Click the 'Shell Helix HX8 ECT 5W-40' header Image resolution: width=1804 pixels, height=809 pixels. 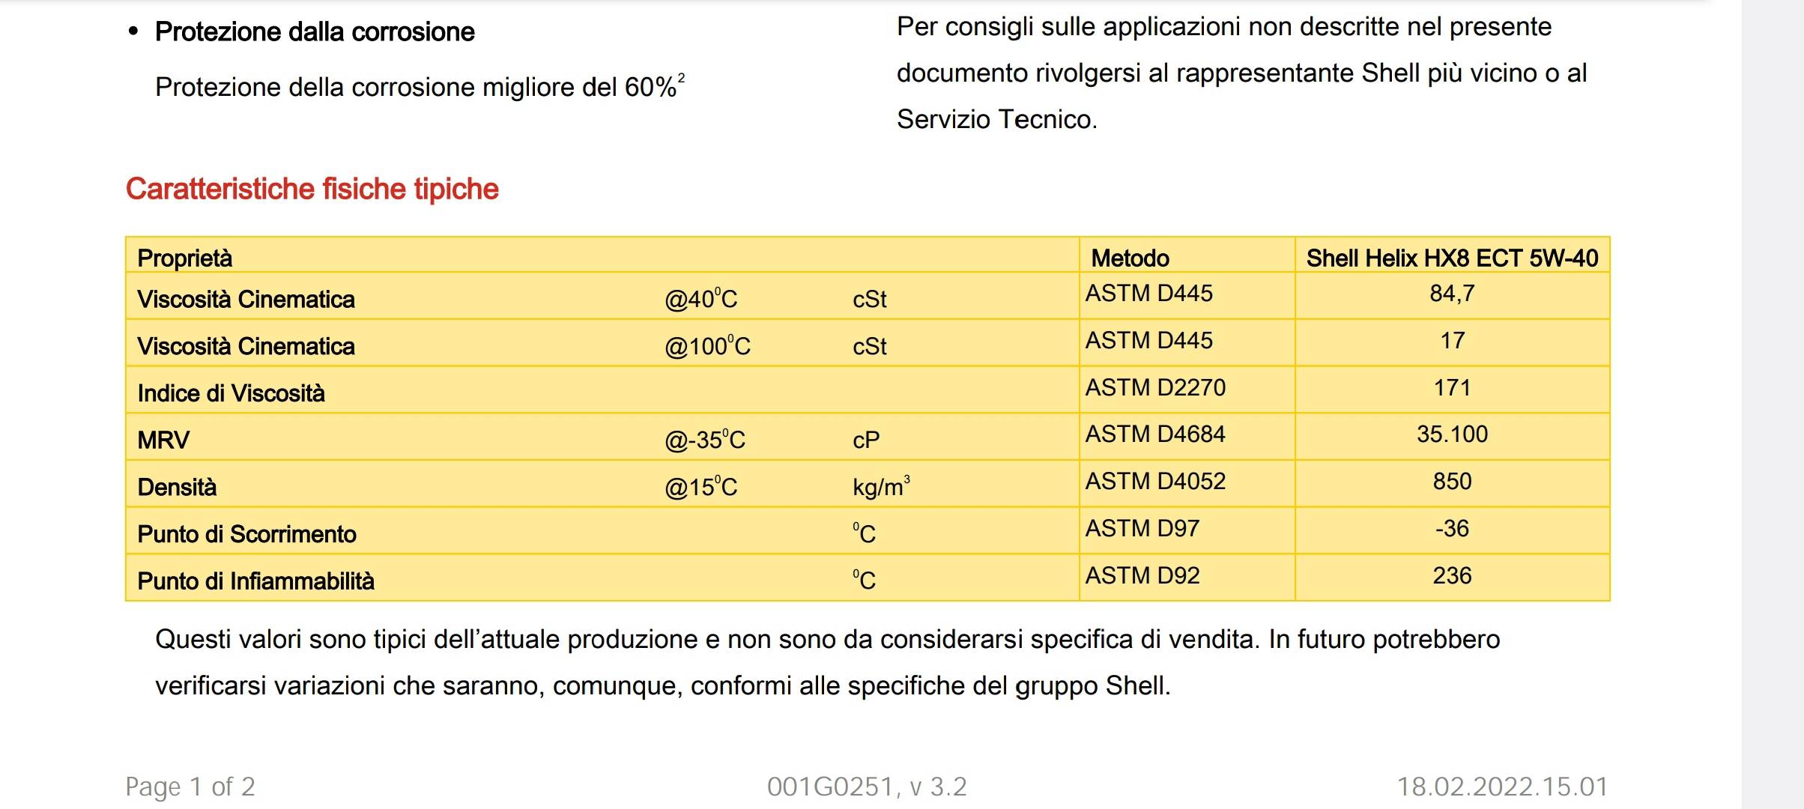click(1452, 258)
